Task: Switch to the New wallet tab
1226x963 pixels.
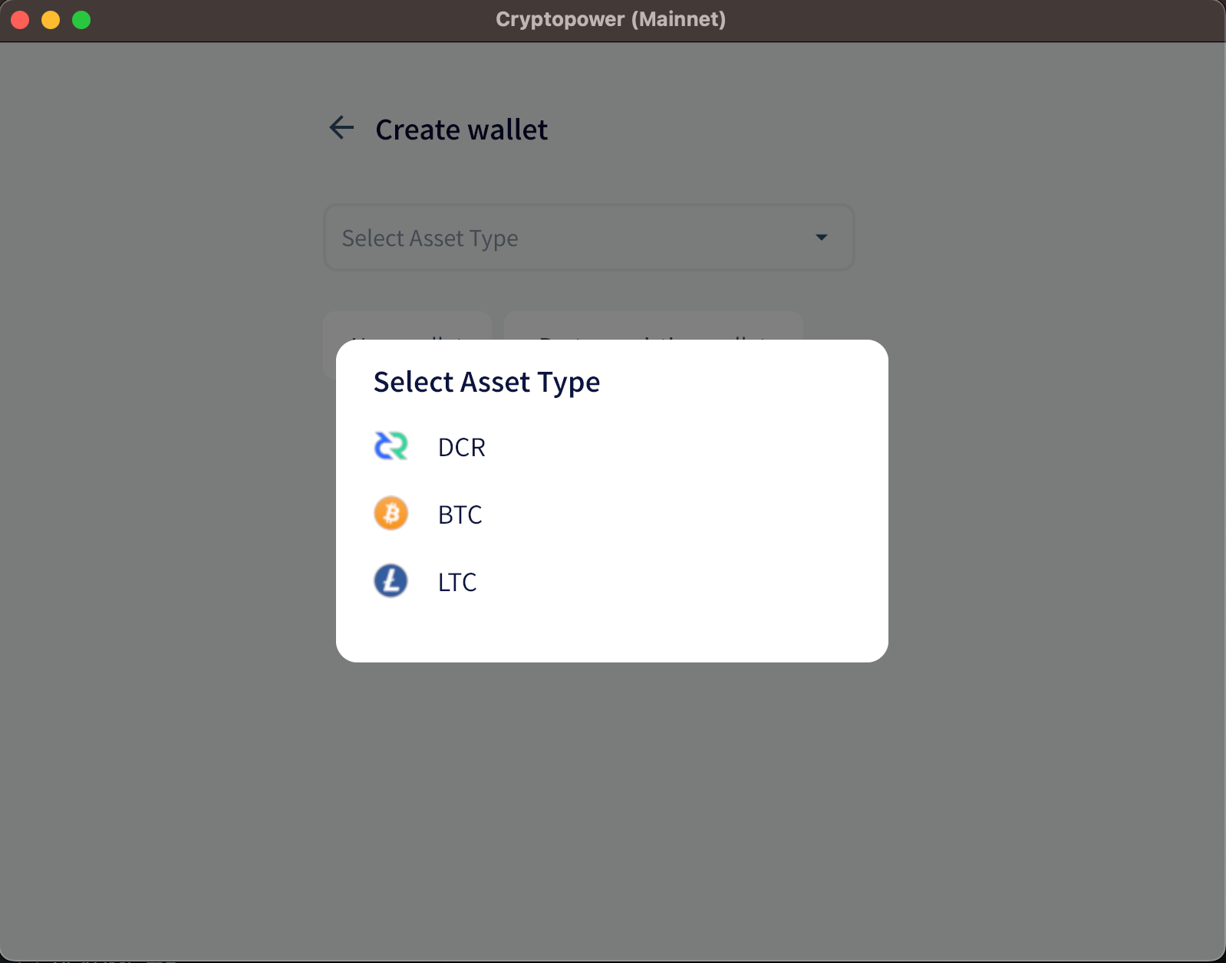Action: point(407,327)
